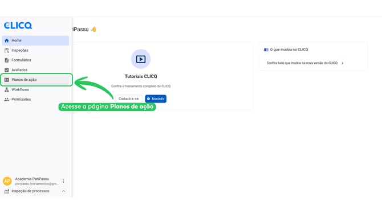This screenshot has width=382, height=214.
Task: Open the 'Confira tudo que mudou' link
Action: click(x=302, y=63)
